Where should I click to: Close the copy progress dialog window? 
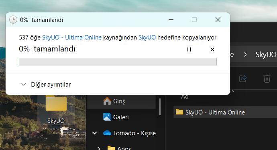click(x=218, y=20)
